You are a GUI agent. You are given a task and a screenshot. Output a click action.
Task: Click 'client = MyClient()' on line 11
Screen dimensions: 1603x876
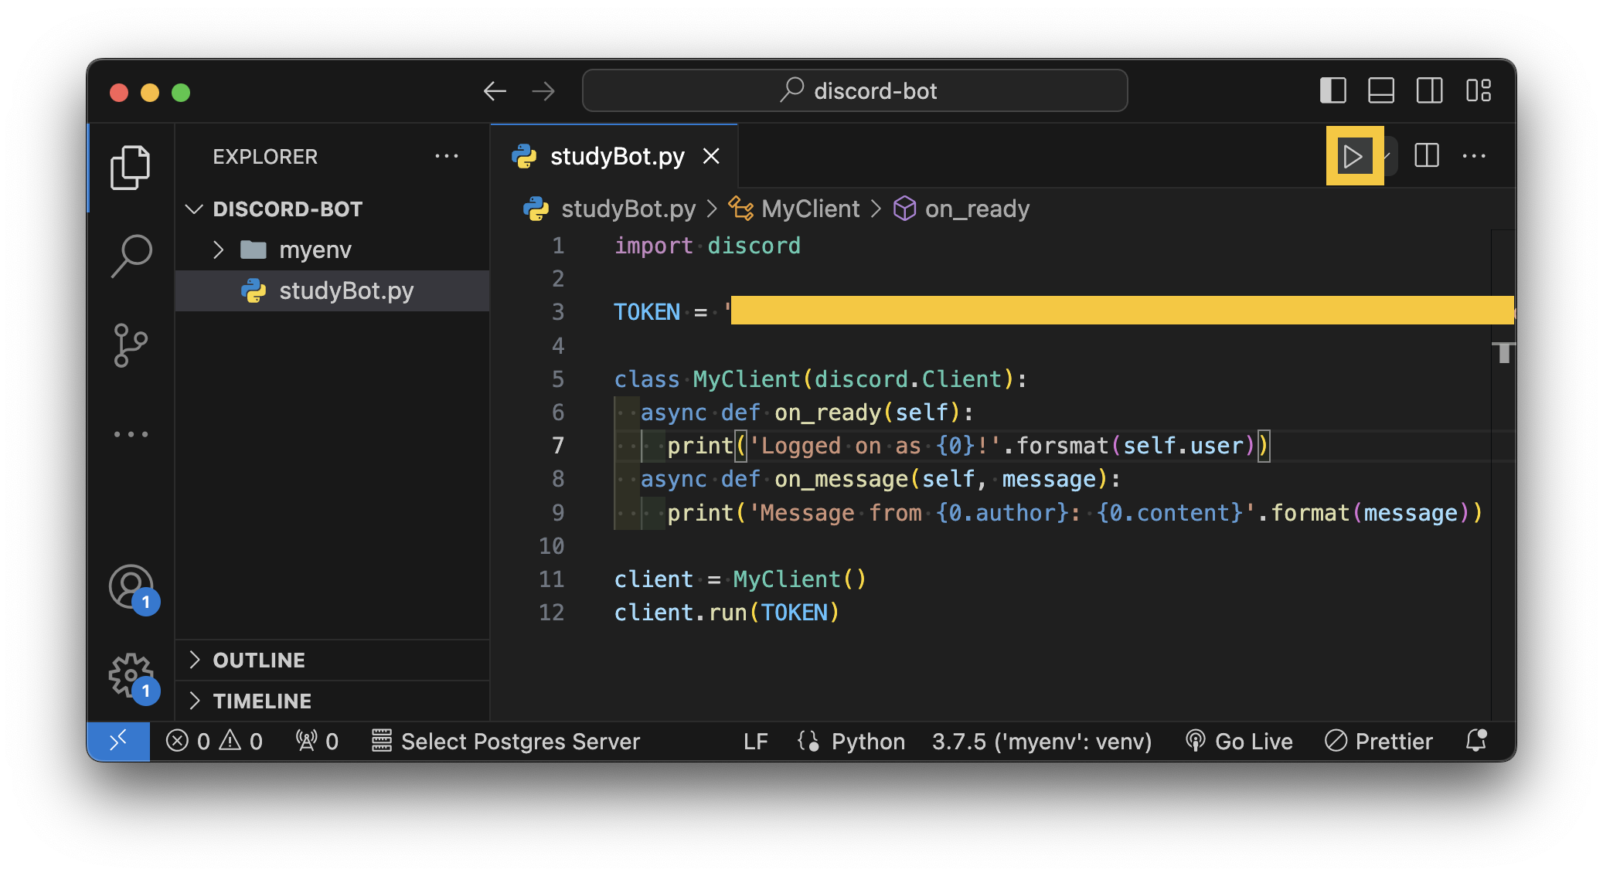pyautogui.click(x=740, y=579)
